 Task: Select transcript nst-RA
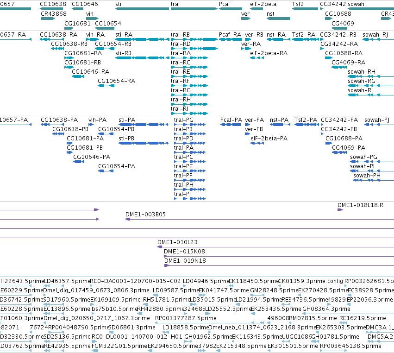pyautogui.click(x=278, y=39)
